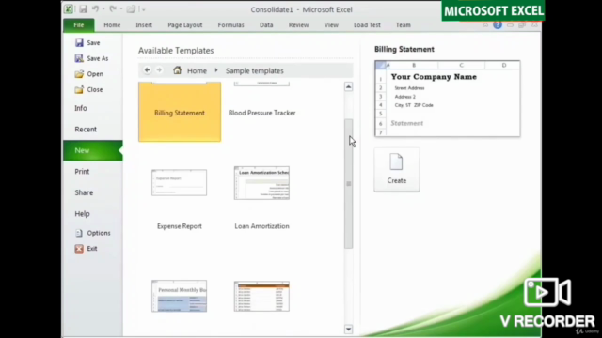Open the Redo history dropdown arrow
Image resolution: width=602 pixels, height=338 pixels.
point(121,8)
